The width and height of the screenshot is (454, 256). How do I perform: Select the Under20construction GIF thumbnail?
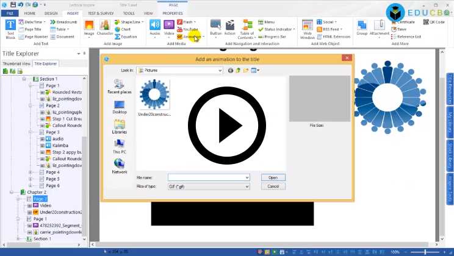tap(155, 96)
